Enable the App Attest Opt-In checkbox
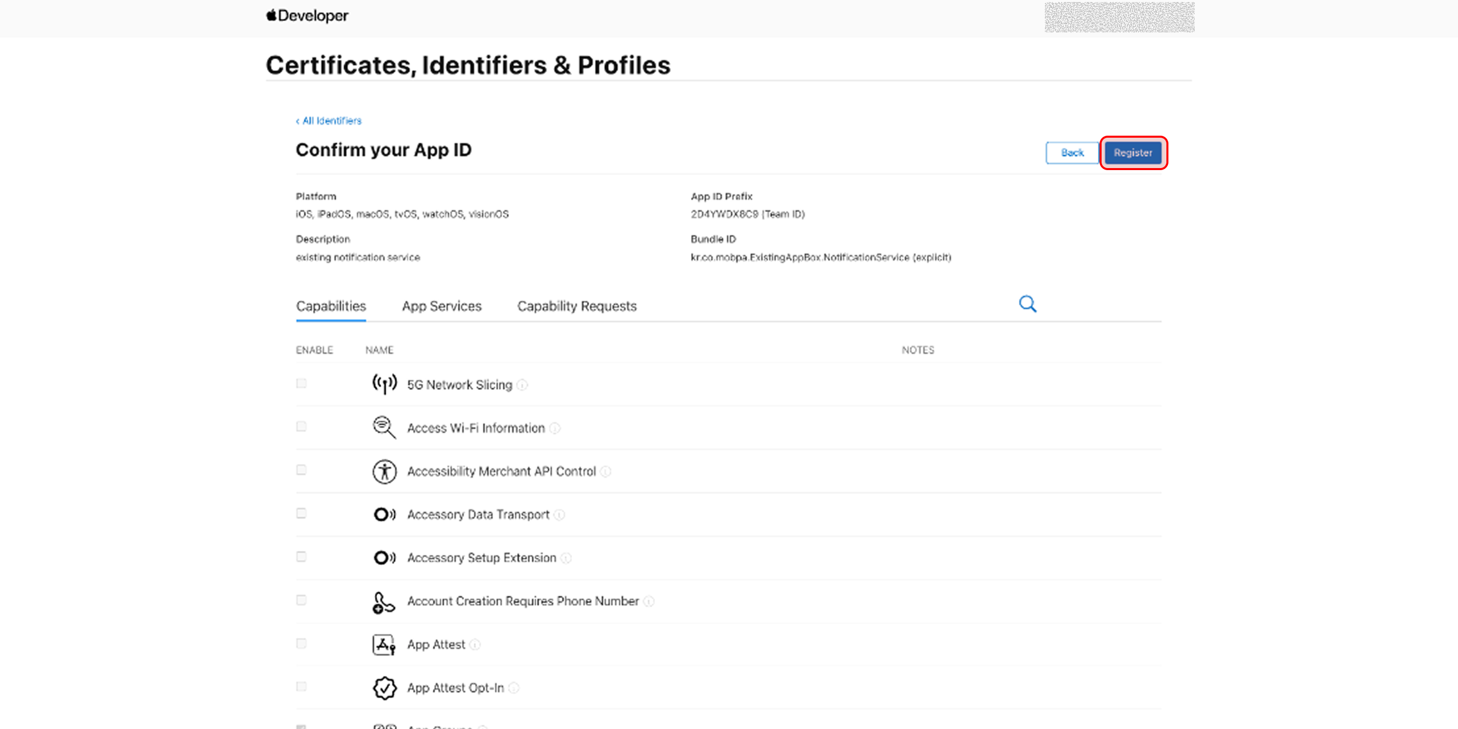This screenshot has width=1458, height=729. [301, 686]
